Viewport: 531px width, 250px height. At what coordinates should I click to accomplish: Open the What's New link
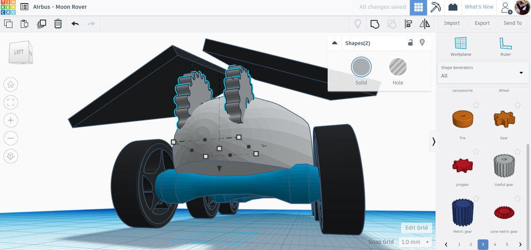click(x=479, y=7)
